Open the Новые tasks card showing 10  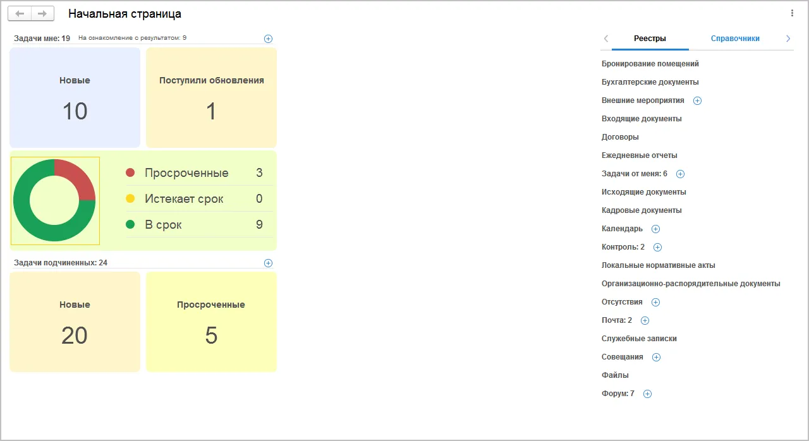pyautogui.click(x=75, y=97)
